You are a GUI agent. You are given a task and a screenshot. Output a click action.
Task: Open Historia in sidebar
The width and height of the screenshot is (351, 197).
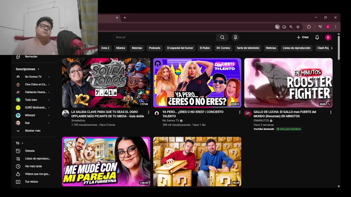click(33, 151)
